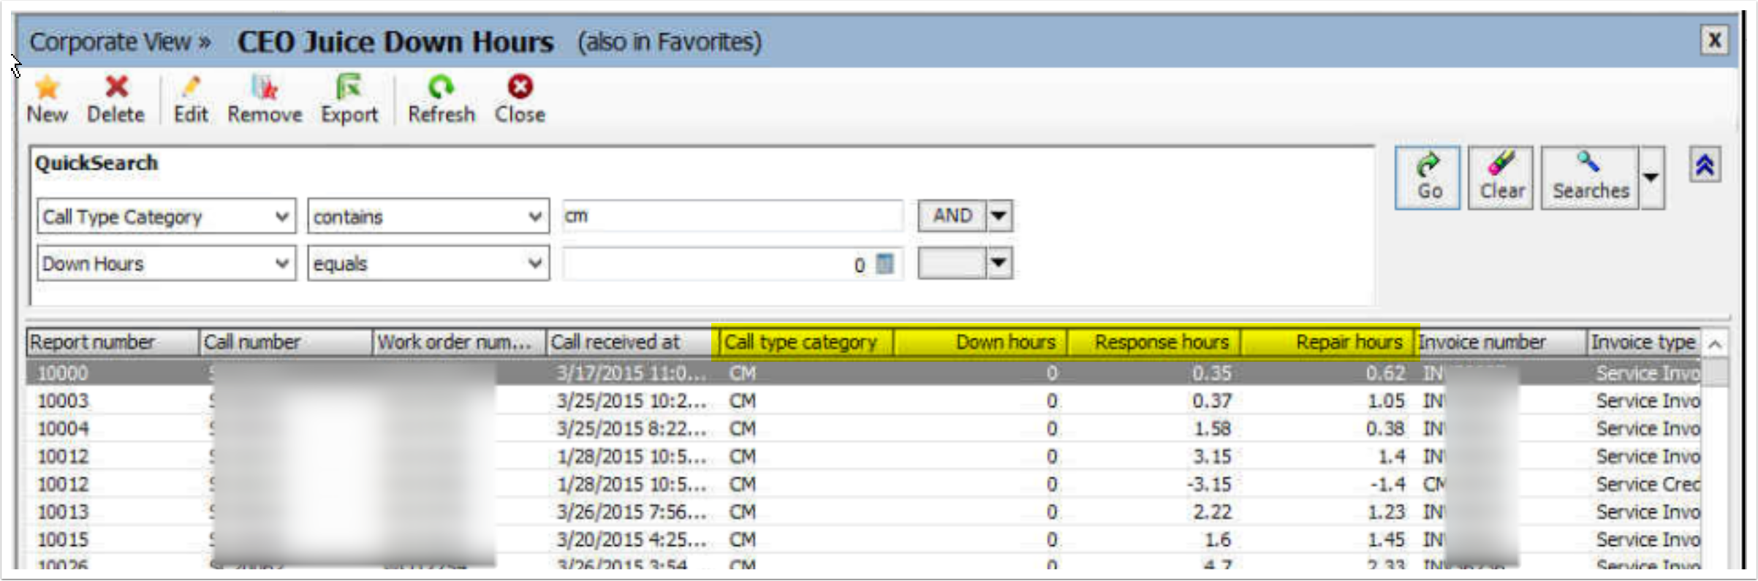The image size is (1758, 581).
Task: Click call received '3/20/2015 4:25...' cell
Action: (631, 539)
